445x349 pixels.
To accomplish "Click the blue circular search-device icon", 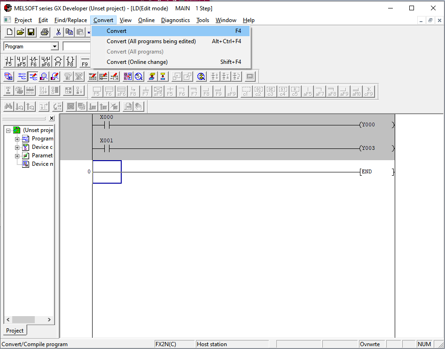I will click(x=201, y=76).
